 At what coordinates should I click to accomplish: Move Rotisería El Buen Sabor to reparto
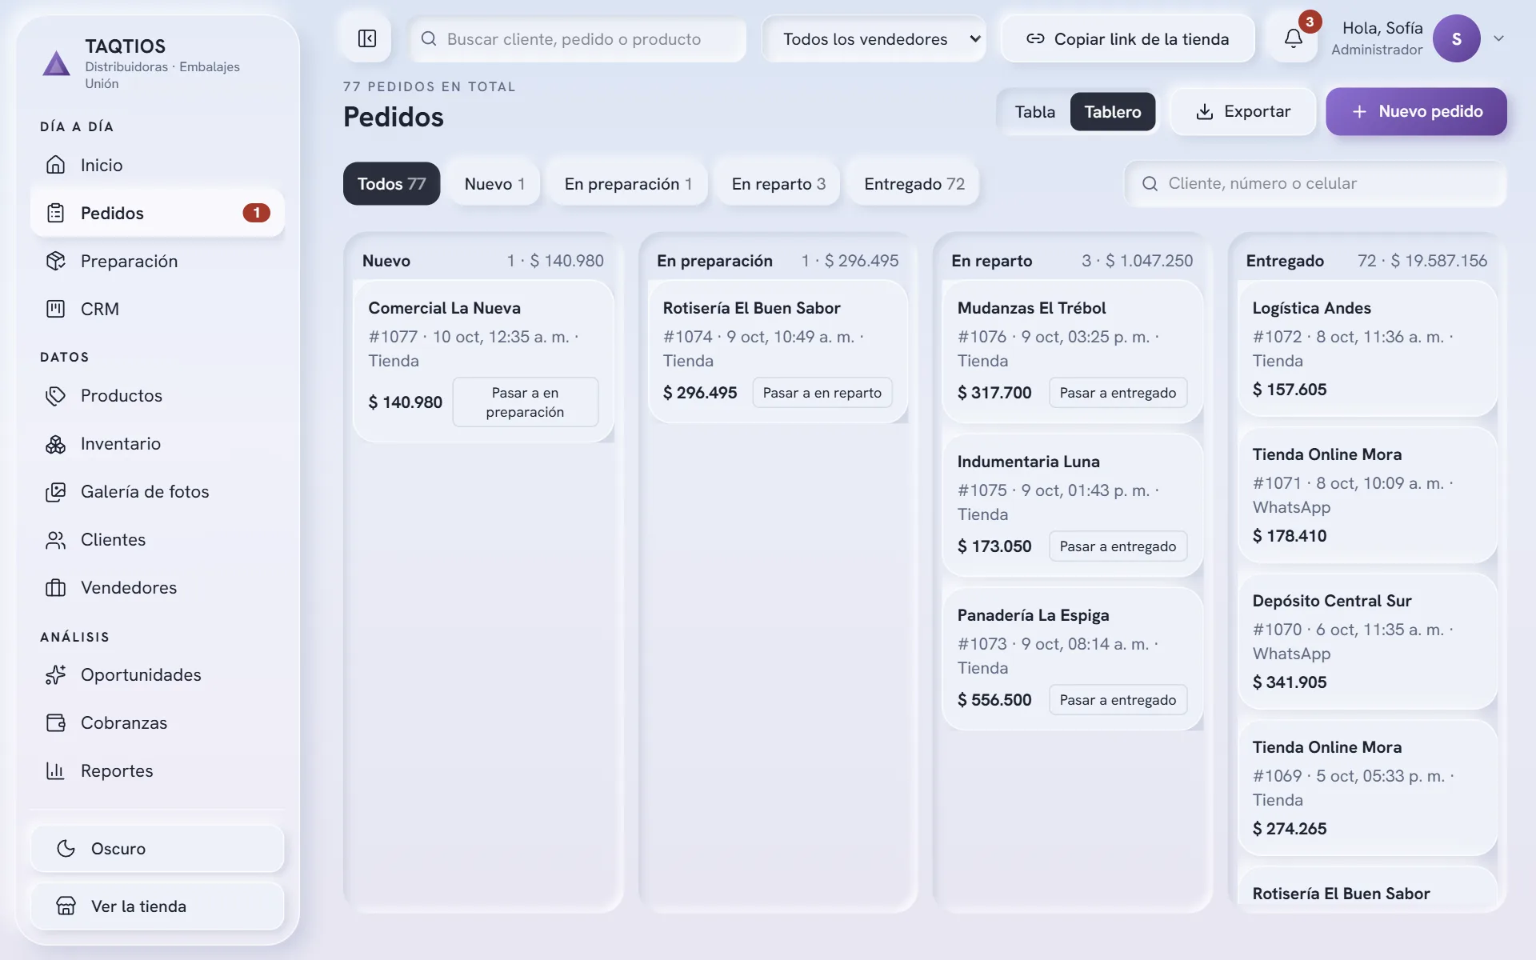click(x=822, y=393)
